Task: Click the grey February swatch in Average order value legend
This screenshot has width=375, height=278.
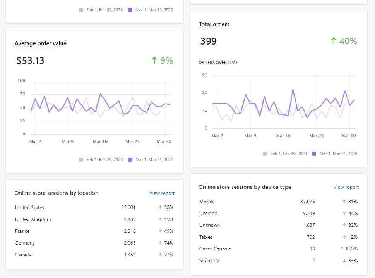Action: click(81, 160)
